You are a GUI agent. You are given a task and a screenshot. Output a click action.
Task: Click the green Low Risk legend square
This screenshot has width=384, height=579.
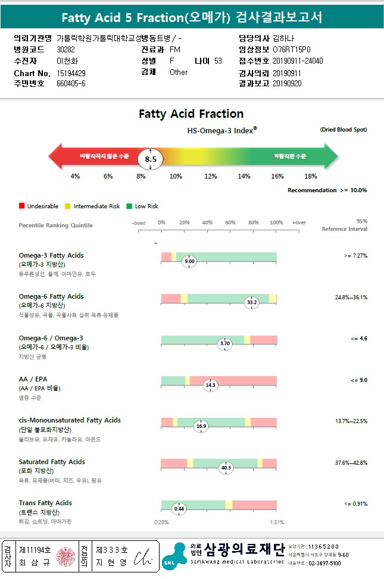tap(129, 206)
